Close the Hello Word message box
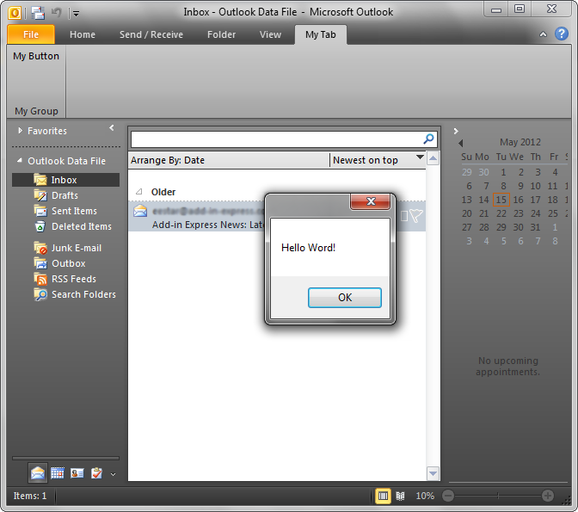This screenshot has width=578, height=512. 371,201
